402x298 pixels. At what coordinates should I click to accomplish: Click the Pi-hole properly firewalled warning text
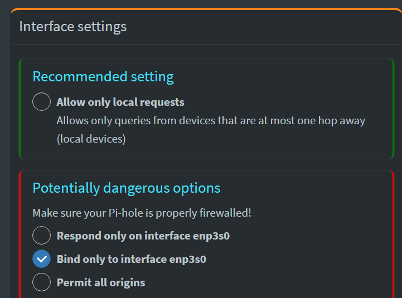coord(142,213)
